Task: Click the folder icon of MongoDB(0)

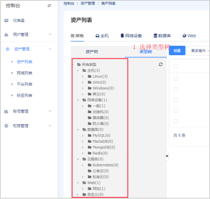Action: [90, 147]
